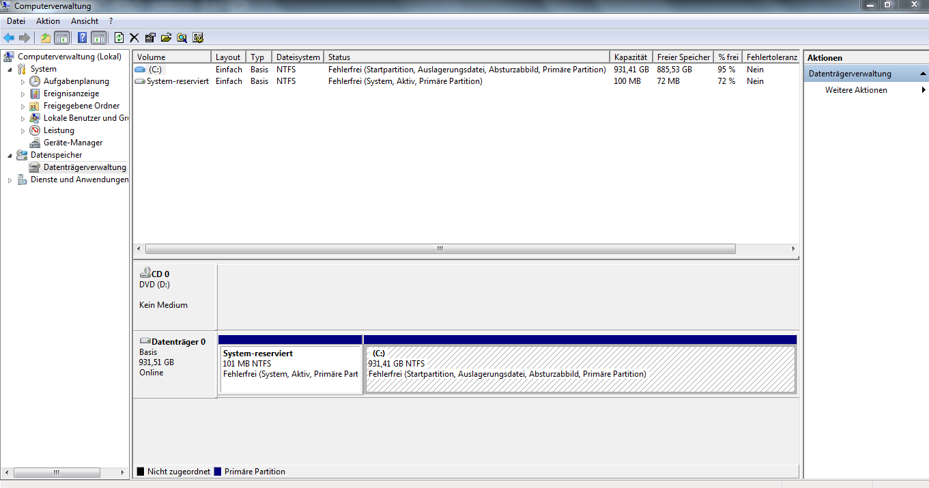The image size is (929, 488).
Task: Click the Datenträger 0 disk icon
Action: tap(145, 341)
